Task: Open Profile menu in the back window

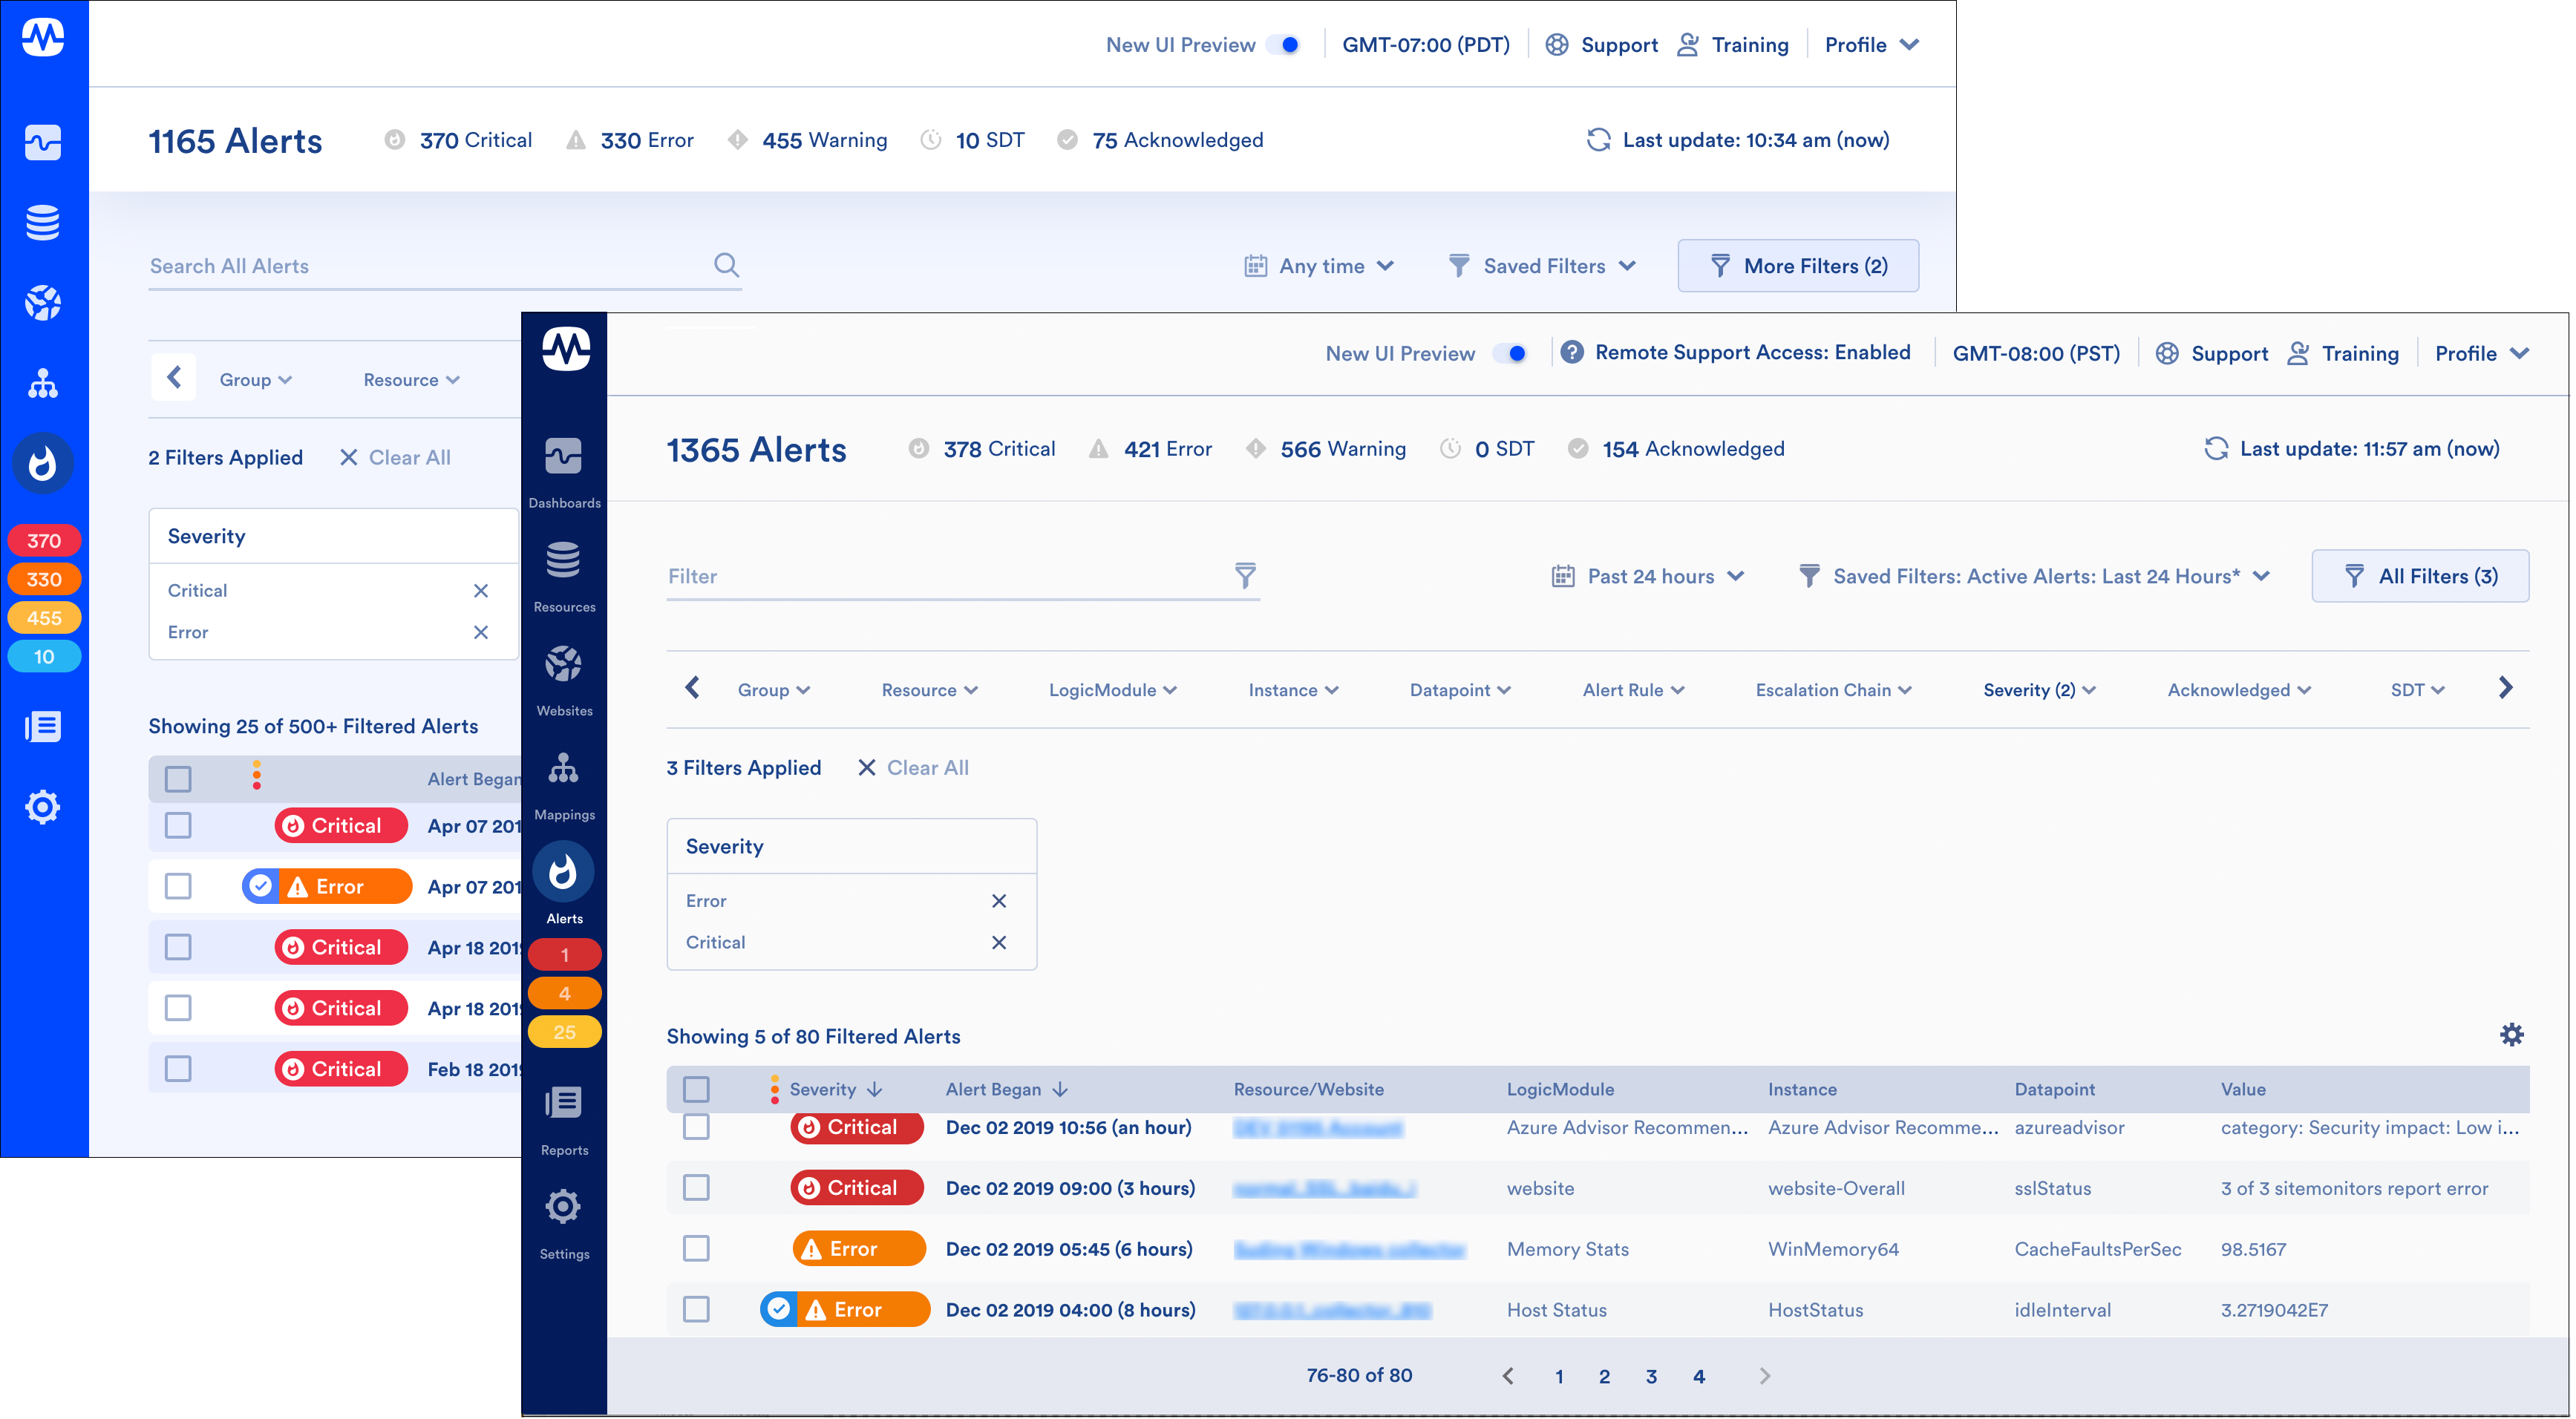Action: click(1872, 45)
